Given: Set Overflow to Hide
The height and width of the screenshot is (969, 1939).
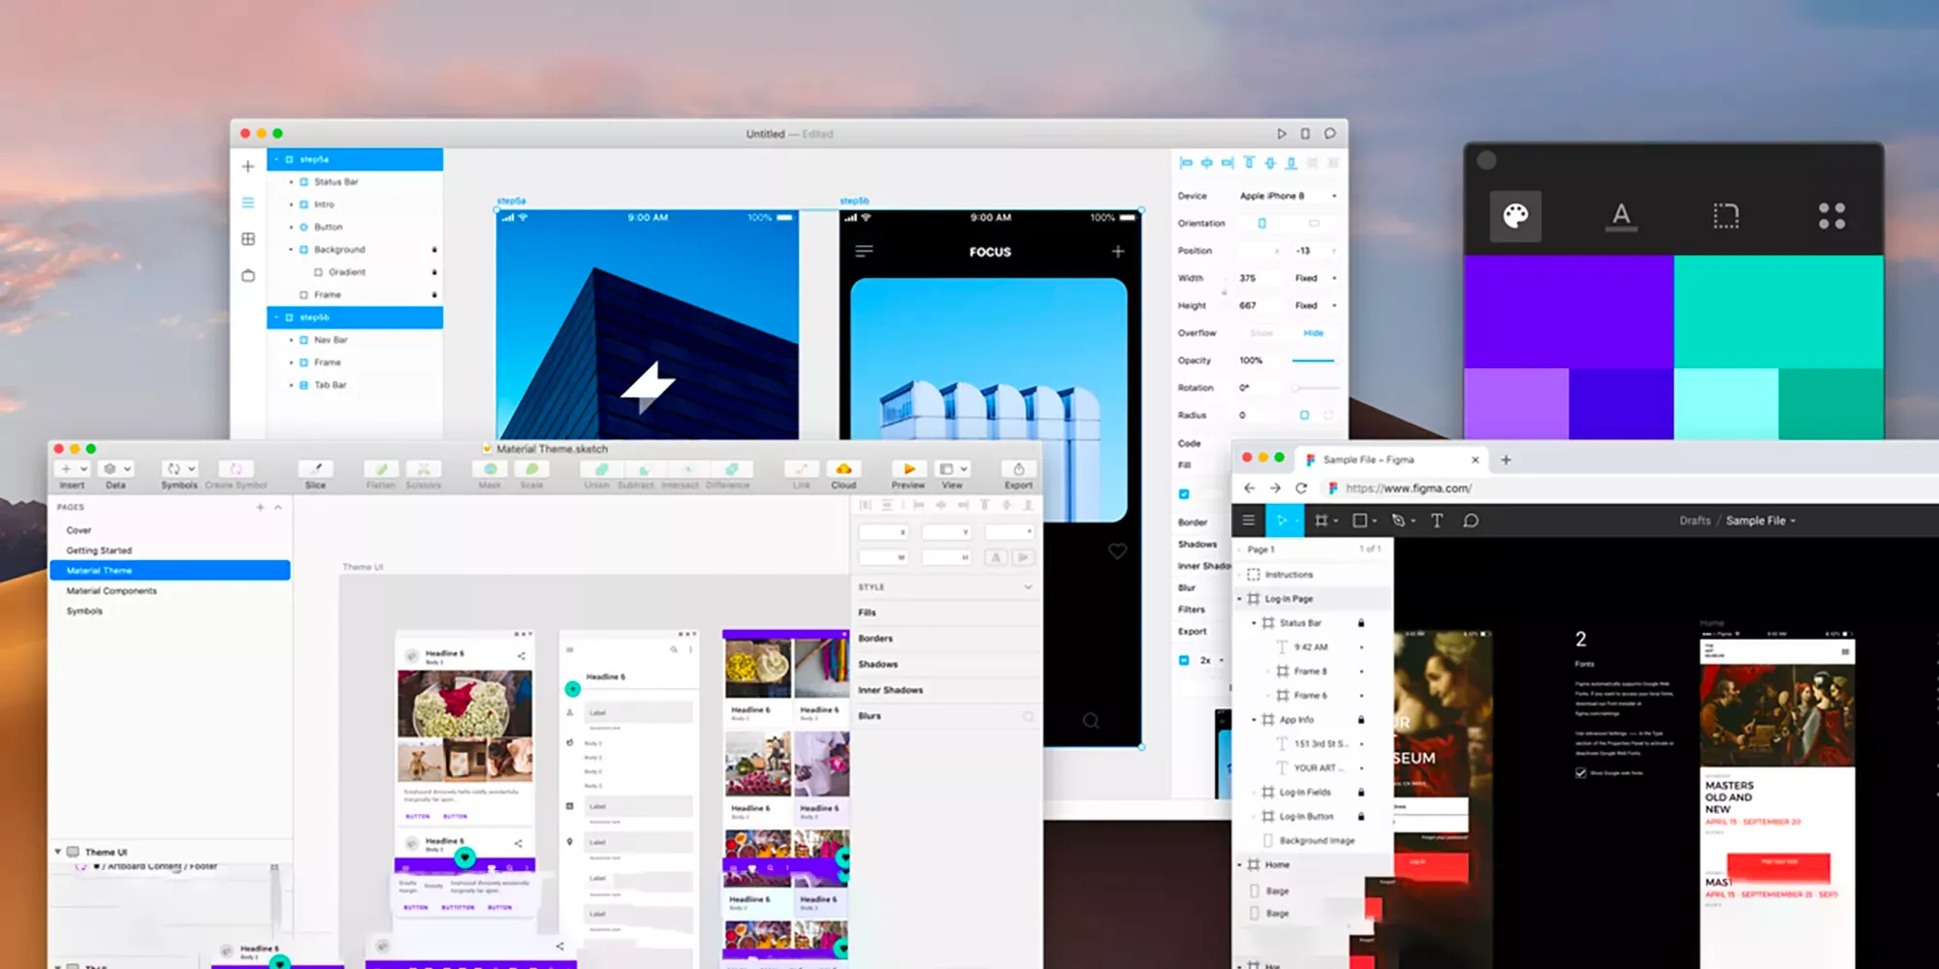Looking at the screenshot, I should (x=1314, y=332).
